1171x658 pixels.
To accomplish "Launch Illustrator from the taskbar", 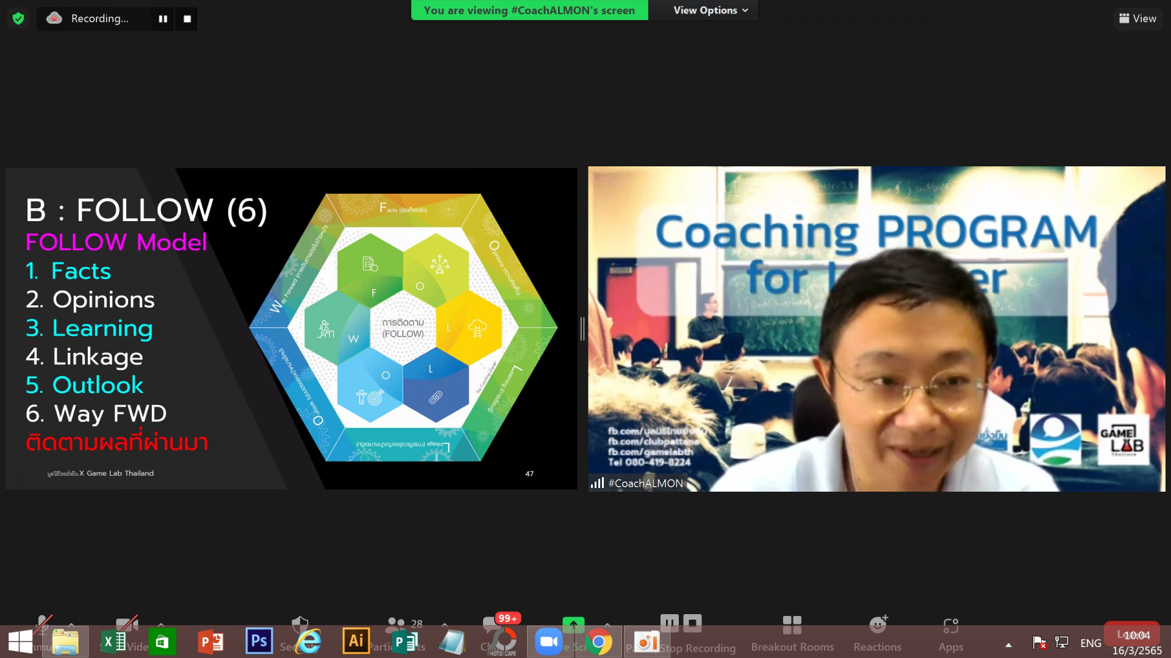I will click(x=356, y=642).
